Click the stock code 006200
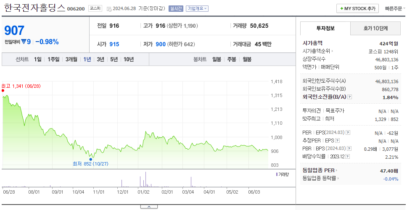 (x=76, y=9)
